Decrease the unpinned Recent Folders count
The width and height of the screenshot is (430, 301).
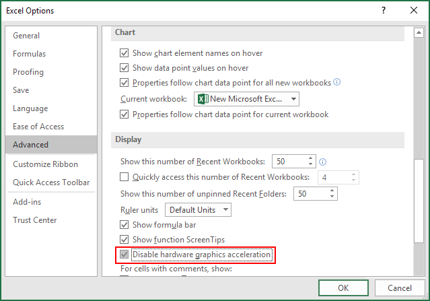(332, 197)
